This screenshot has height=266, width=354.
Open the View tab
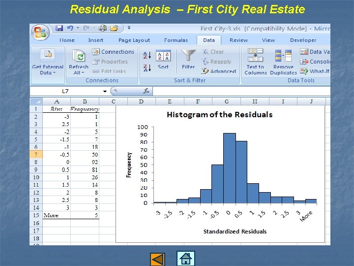tap(268, 40)
